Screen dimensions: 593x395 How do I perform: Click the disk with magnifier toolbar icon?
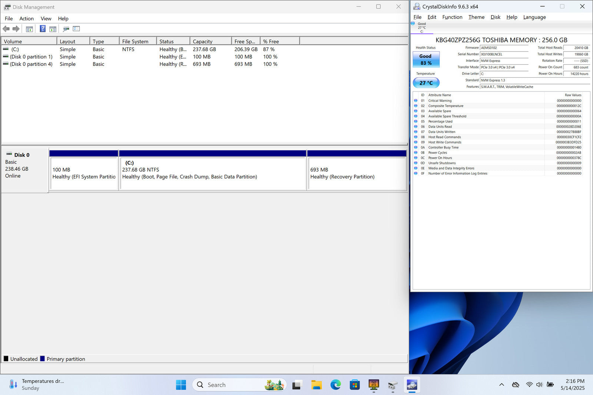point(66,29)
